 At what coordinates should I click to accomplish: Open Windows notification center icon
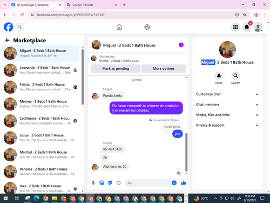[262, 199]
